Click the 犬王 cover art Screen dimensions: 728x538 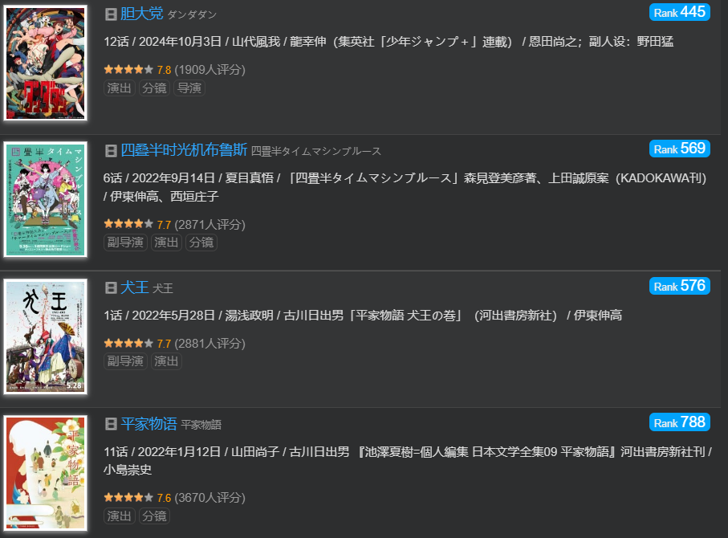pyautogui.click(x=45, y=336)
